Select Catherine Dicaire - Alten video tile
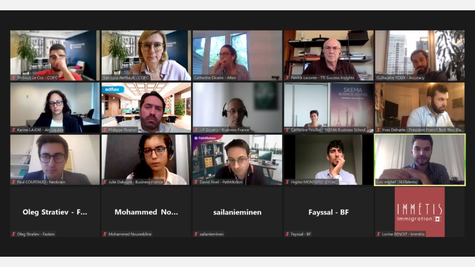This screenshot has height=267, width=475. click(237, 55)
